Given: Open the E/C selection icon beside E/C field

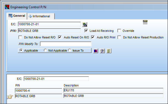Looking at the screenshot, I should click(x=85, y=25).
